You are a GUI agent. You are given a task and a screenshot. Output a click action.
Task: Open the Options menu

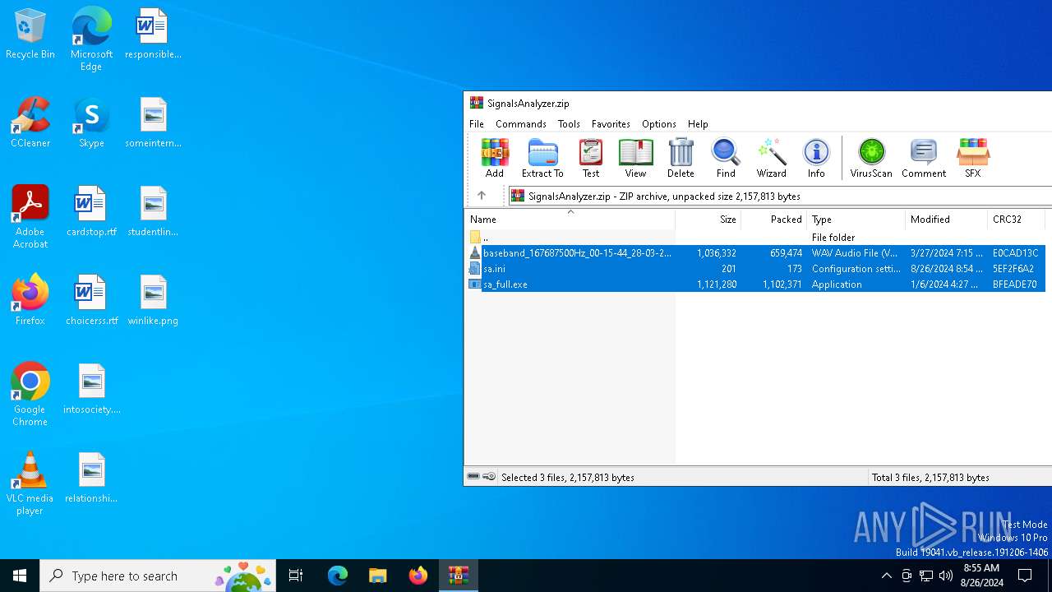tap(659, 124)
